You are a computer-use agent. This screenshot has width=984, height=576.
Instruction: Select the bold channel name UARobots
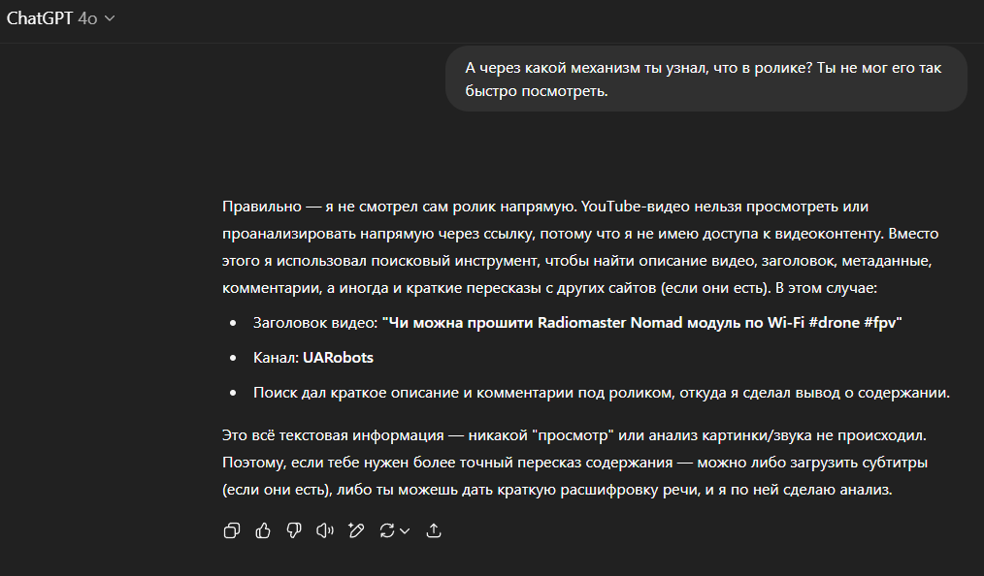(338, 358)
